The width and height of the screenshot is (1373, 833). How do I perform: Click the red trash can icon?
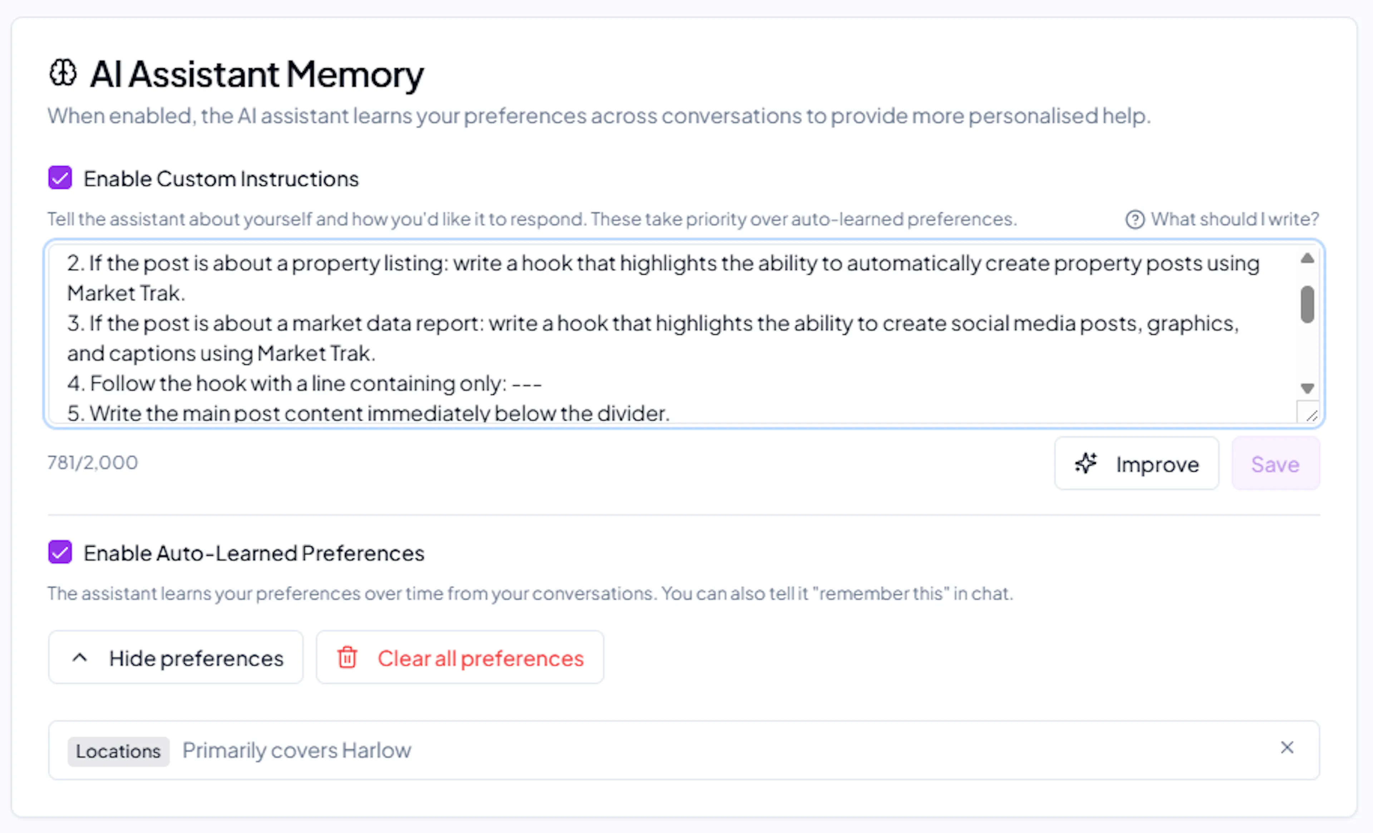pos(347,657)
